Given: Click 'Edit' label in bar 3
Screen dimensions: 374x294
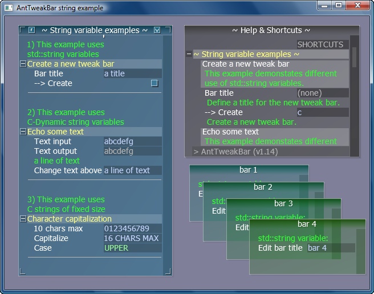Looking at the screenshot, I should (x=242, y=227).
